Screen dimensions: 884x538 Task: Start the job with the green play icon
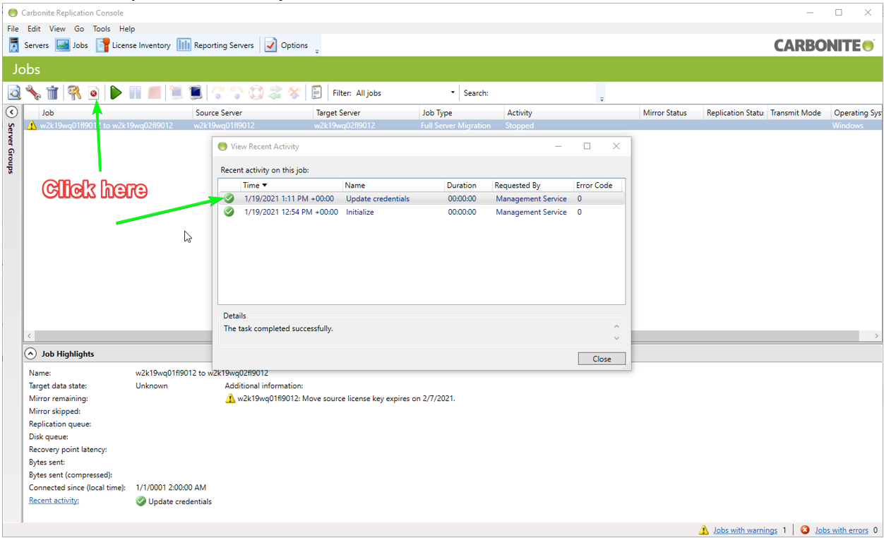(x=116, y=92)
